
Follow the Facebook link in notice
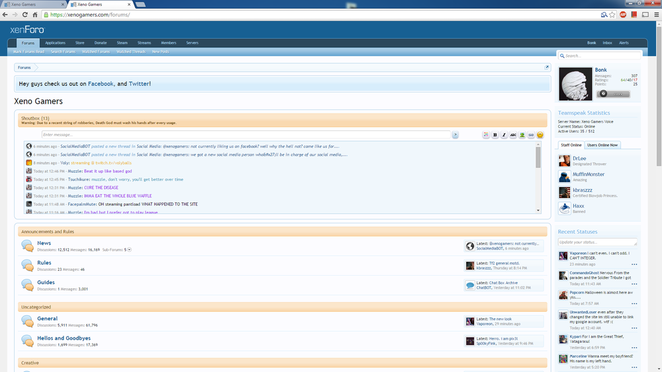(x=101, y=84)
